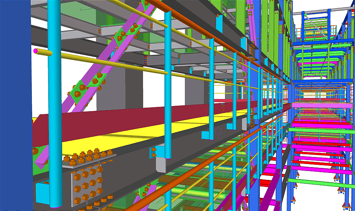The width and height of the screenshot is (355, 211).
Task: Click the dotted circle marker on the gray beam
Action: point(218,131)
